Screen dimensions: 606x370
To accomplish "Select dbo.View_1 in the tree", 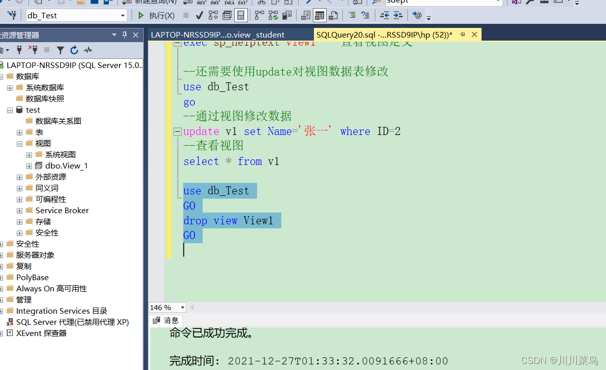I will 67,165.
